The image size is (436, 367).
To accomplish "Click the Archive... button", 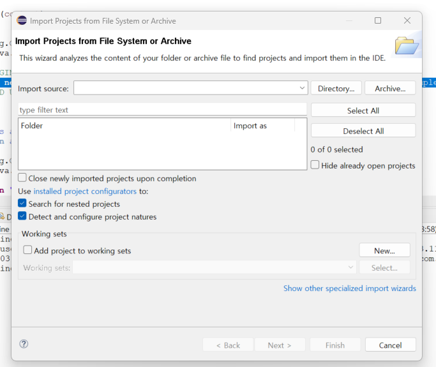I will pyautogui.click(x=390, y=89).
